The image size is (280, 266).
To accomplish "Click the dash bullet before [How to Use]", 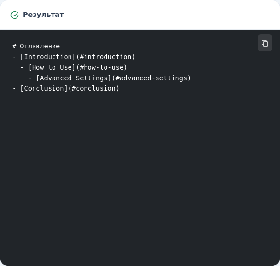I will click(22, 67).
